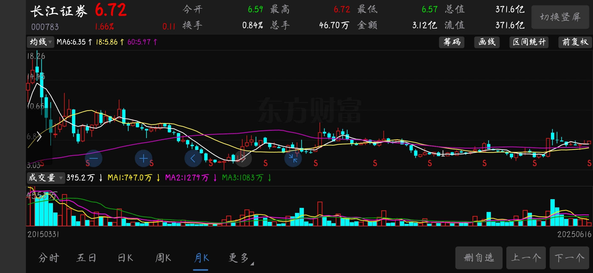The width and height of the screenshot is (593, 273).
Task: Click the tallest cyan volume bar near right
Action: coord(552,213)
